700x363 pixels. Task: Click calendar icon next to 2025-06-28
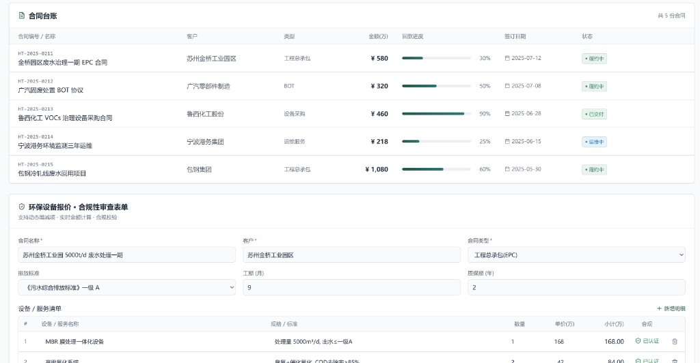[507, 113]
